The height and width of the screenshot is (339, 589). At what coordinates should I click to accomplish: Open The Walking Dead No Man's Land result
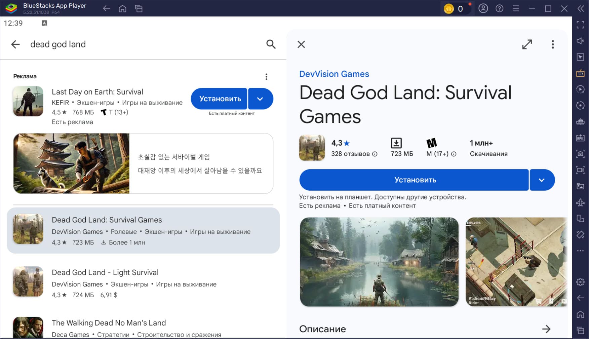pos(143,327)
